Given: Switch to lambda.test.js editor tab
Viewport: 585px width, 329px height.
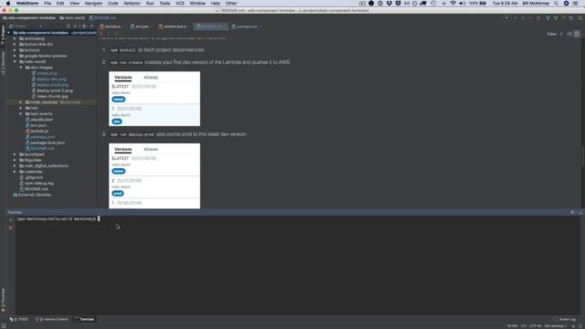Looking at the screenshot, I should (175, 27).
